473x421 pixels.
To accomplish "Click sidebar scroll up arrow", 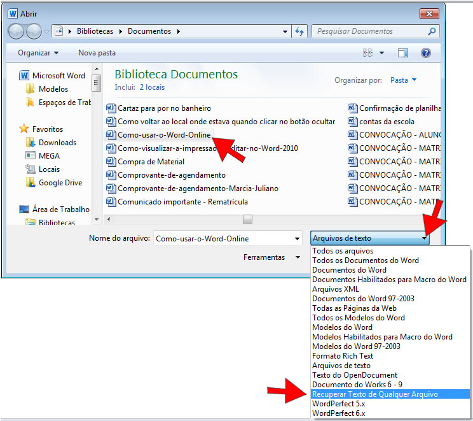I will tap(97, 69).
